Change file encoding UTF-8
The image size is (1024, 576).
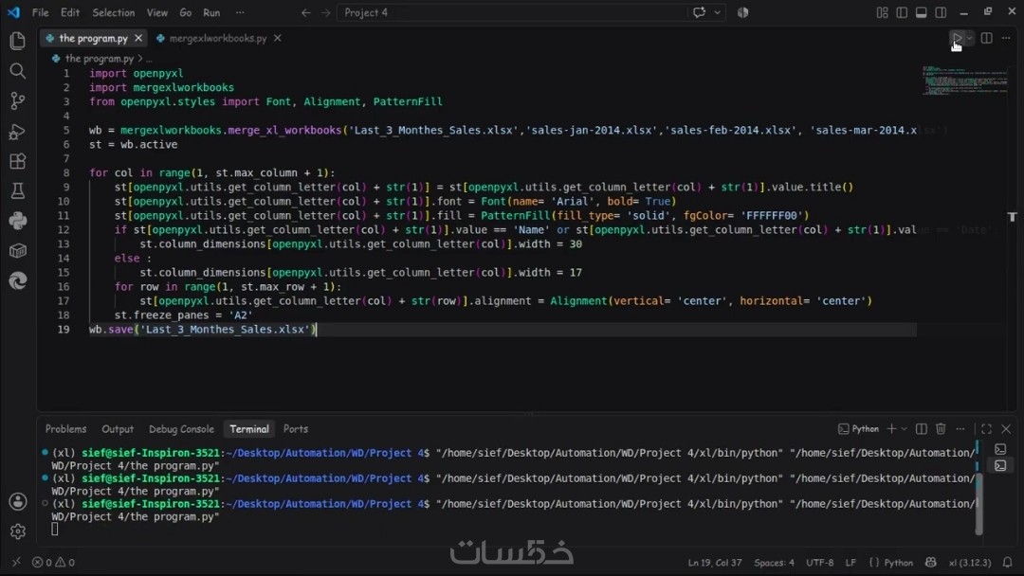(x=819, y=563)
